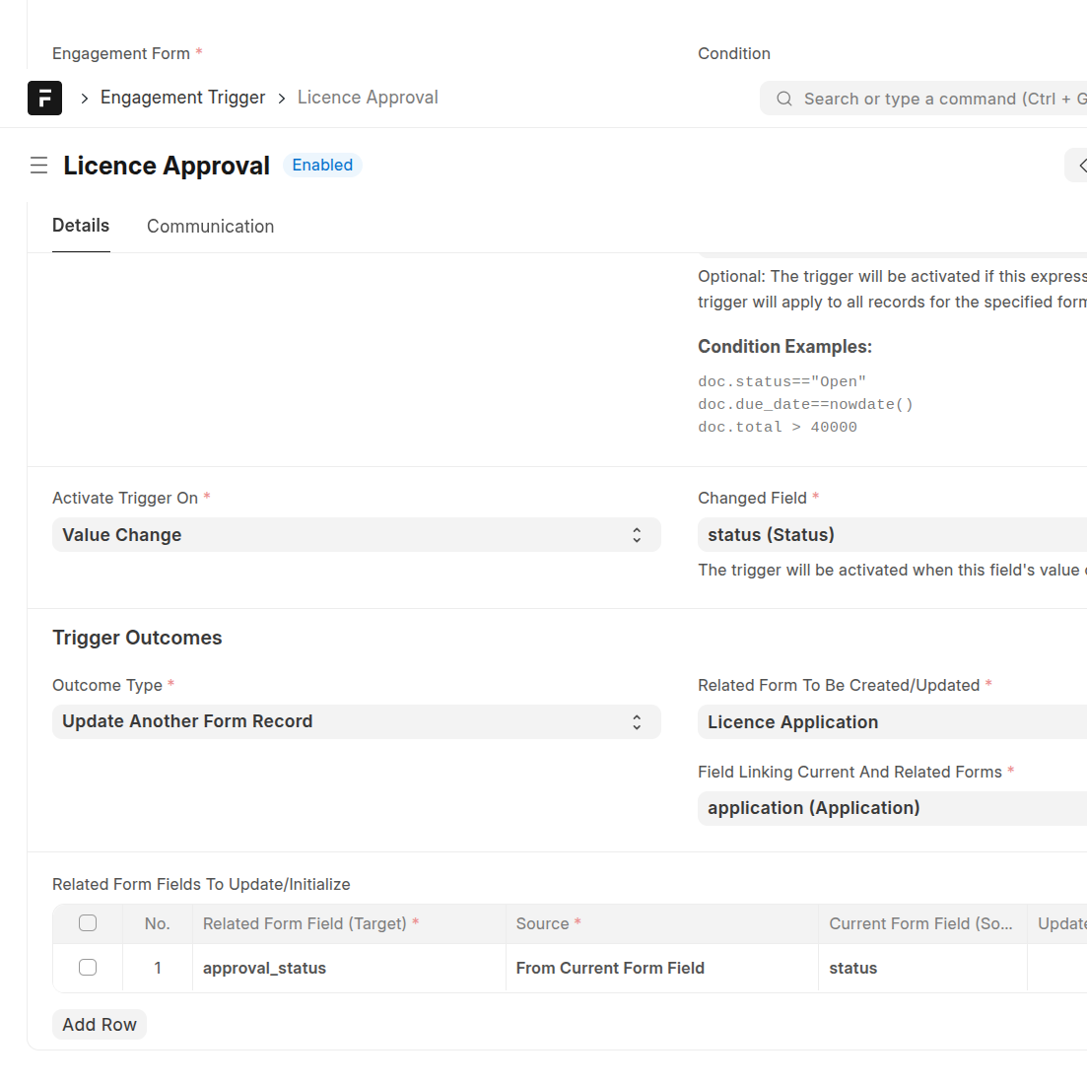Select all rows checkbox in table header

point(88,922)
